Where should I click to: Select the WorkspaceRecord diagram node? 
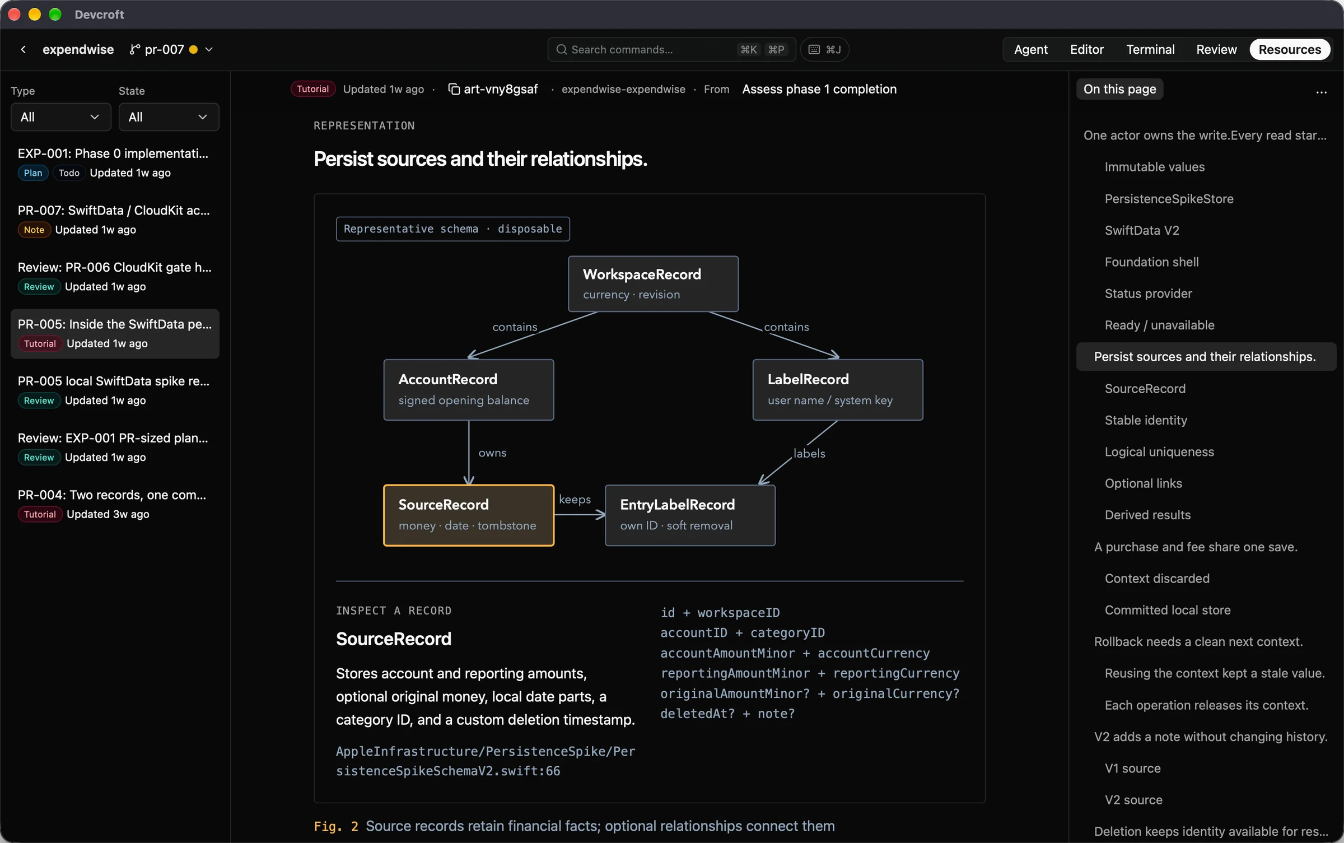(653, 283)
